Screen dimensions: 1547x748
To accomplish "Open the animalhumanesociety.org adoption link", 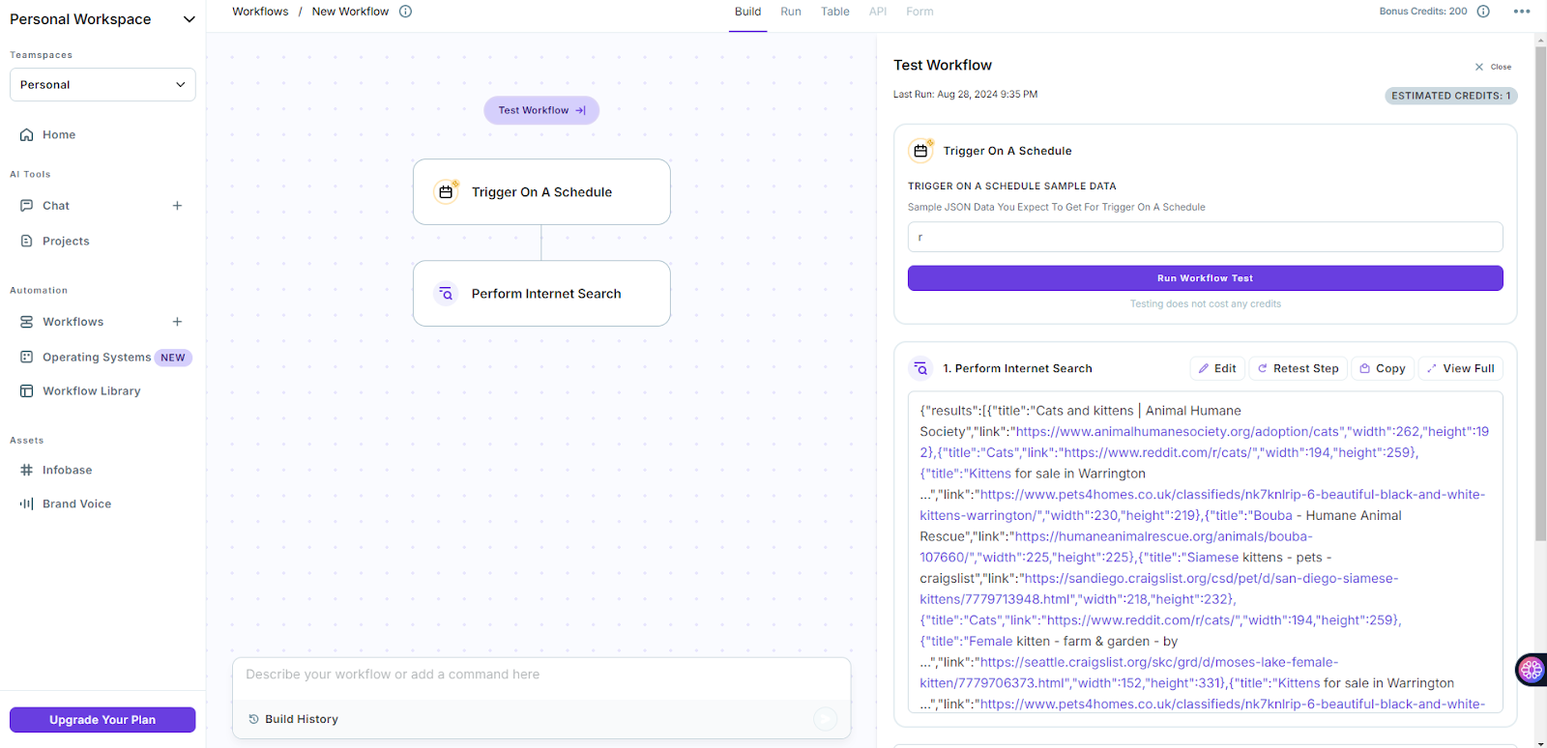I will 1177,432.
